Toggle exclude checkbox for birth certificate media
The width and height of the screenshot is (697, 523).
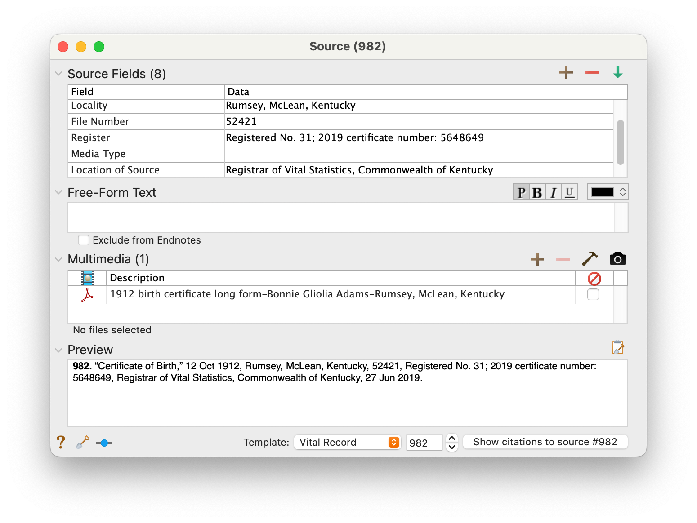593,294
